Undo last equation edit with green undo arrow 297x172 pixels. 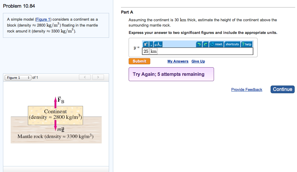pyautogui.click(x=199, y=44)
